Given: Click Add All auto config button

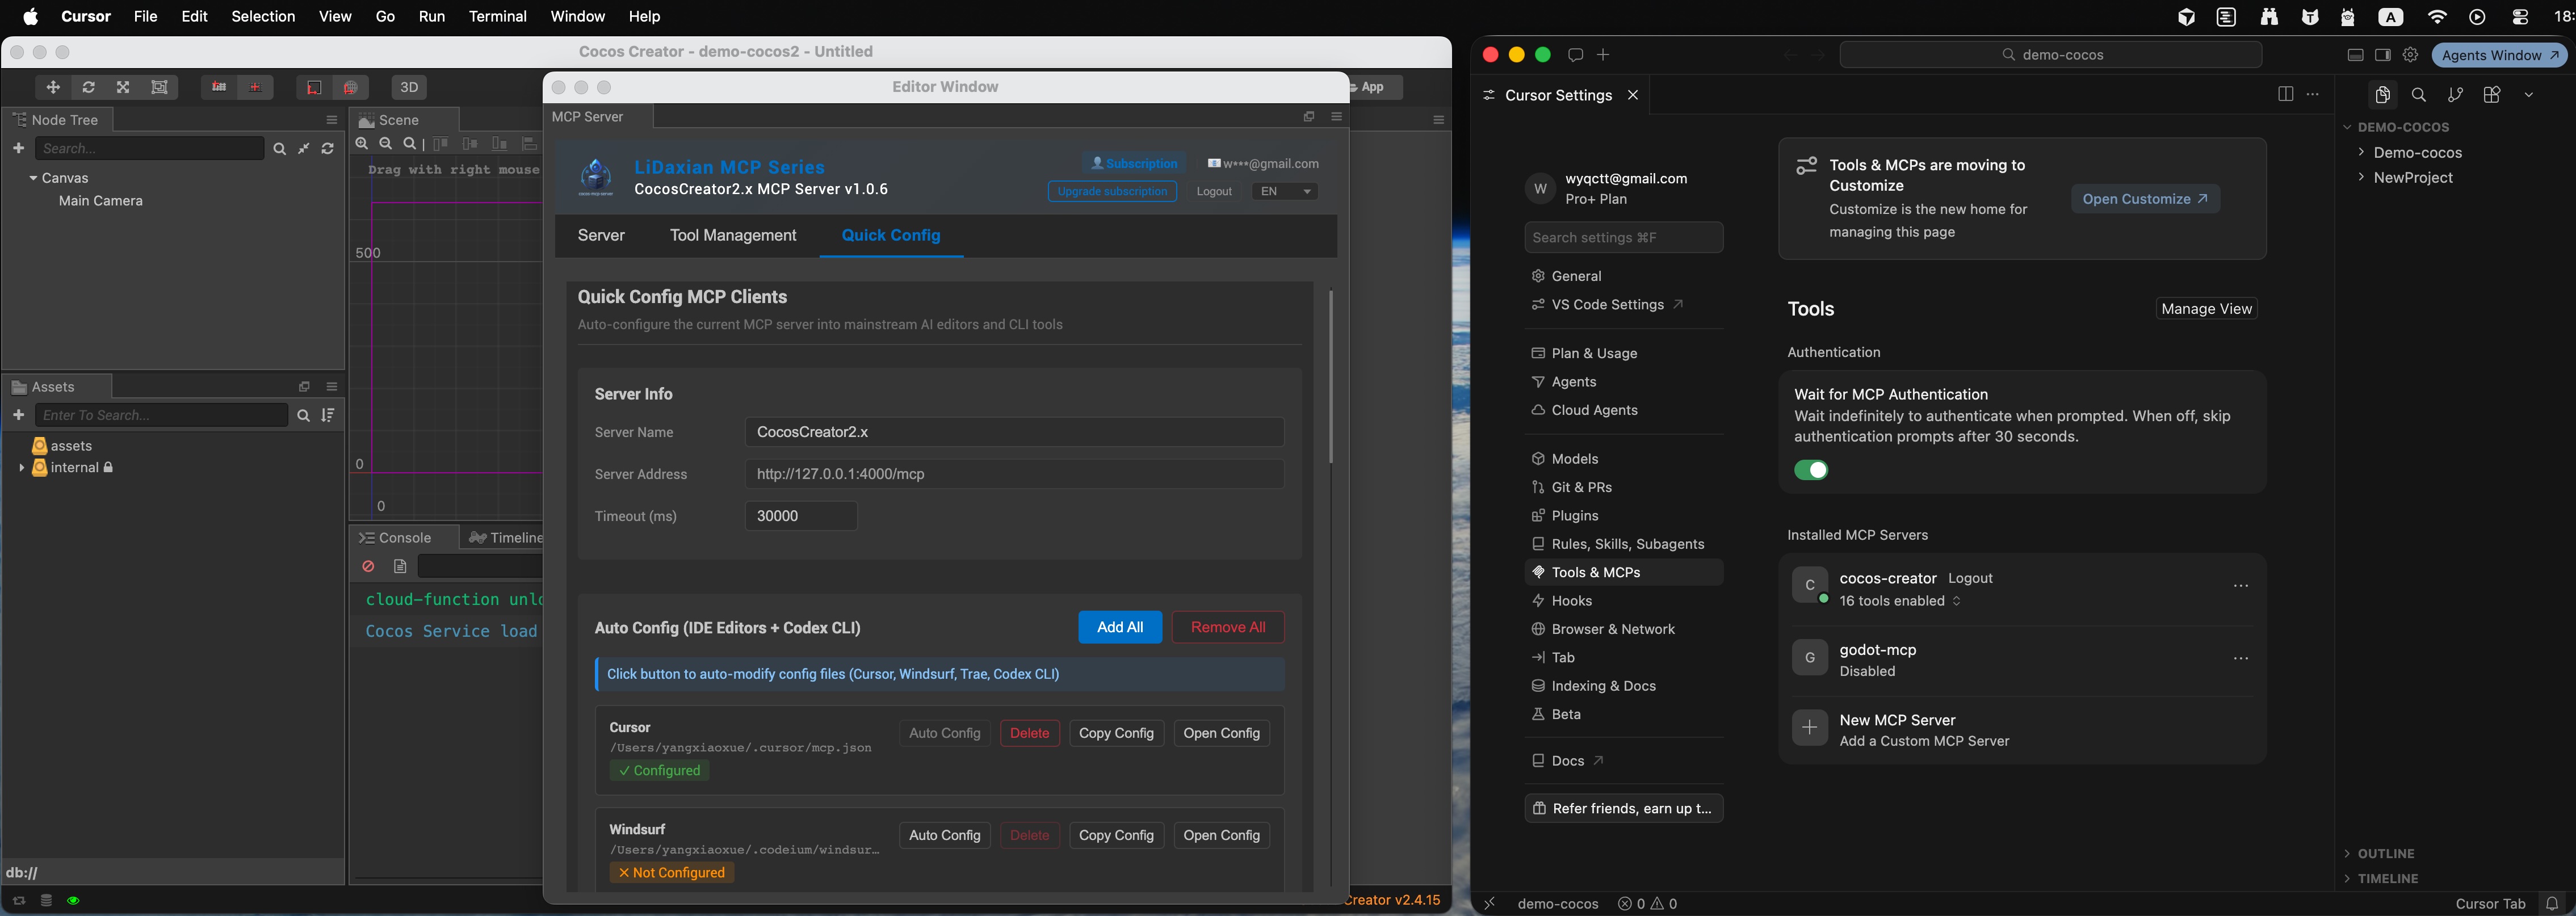Looking at the screenshot, I should (x=1120, y=627).
